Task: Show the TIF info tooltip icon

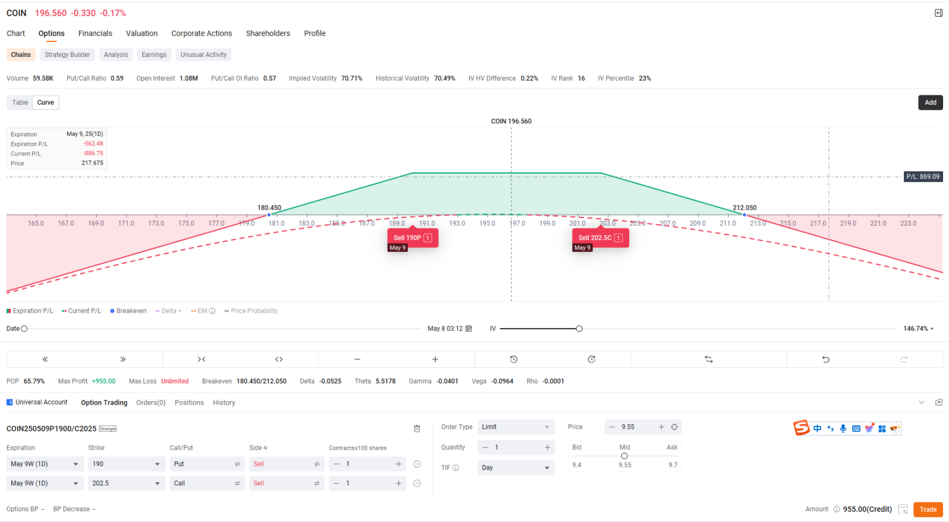Action: point(456,467)
